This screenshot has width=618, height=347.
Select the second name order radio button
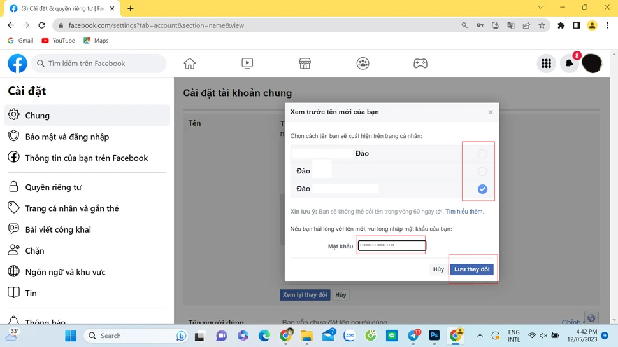(482, 172)
